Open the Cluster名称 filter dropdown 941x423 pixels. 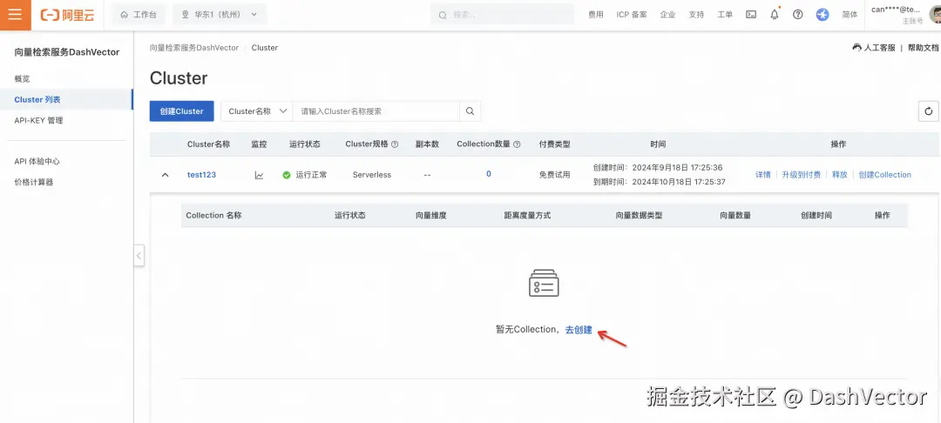tap(256, 111)
